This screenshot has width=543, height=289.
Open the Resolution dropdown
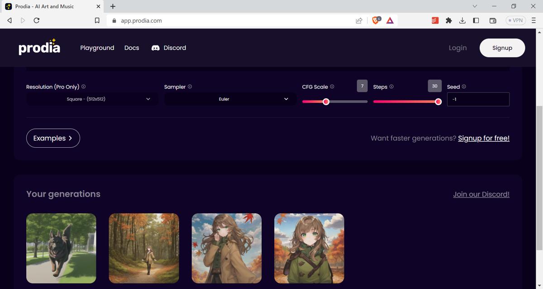point(92,99)
